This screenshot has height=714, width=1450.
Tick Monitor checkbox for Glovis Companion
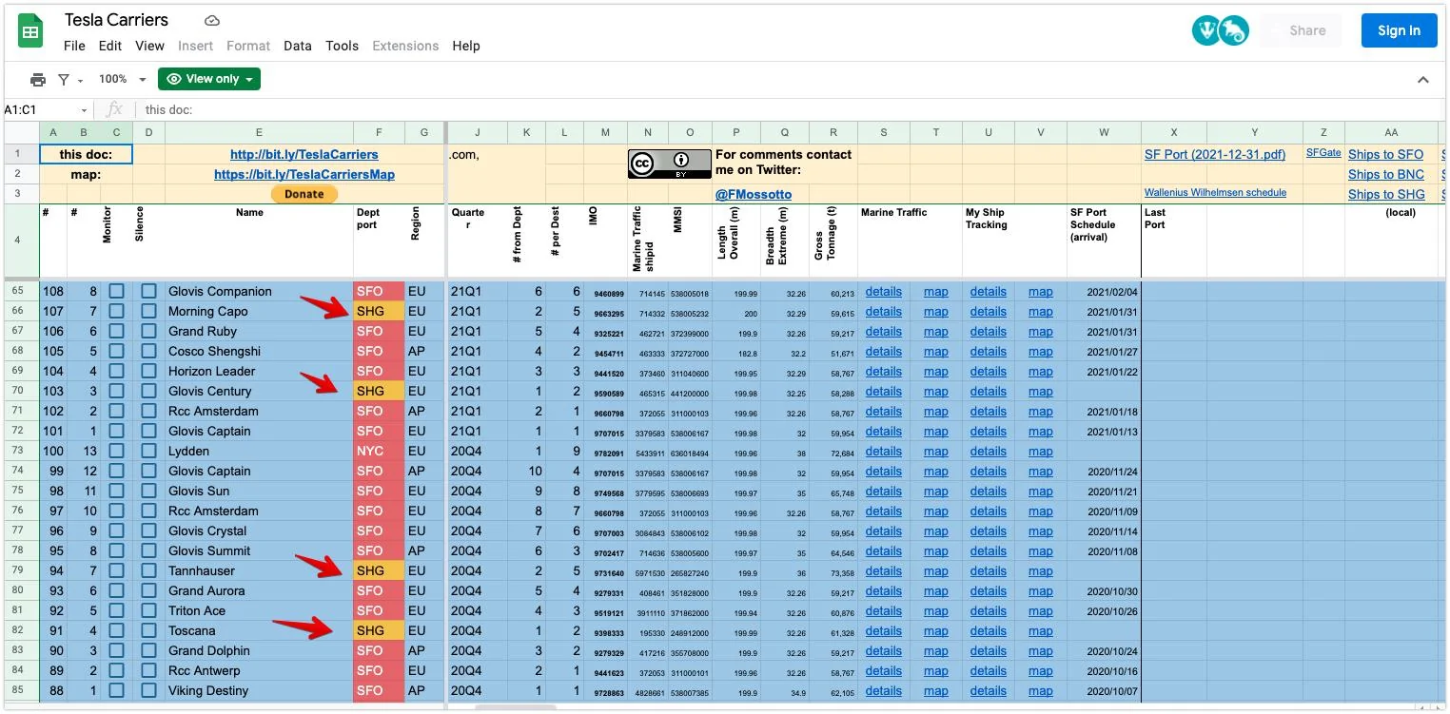point(116,292)
